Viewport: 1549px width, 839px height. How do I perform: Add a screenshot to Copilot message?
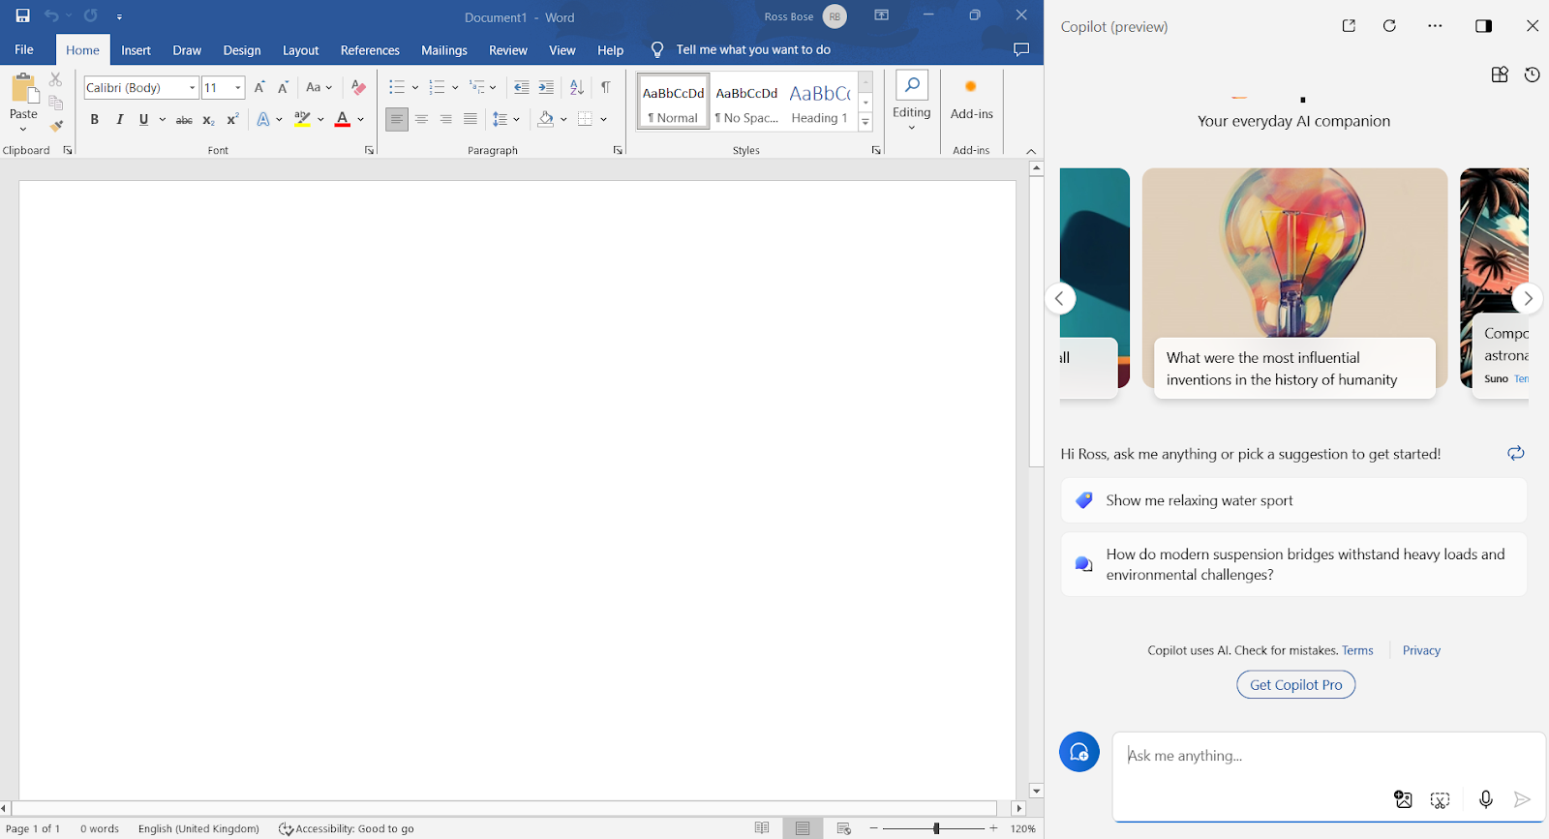tap(1441, 799)
